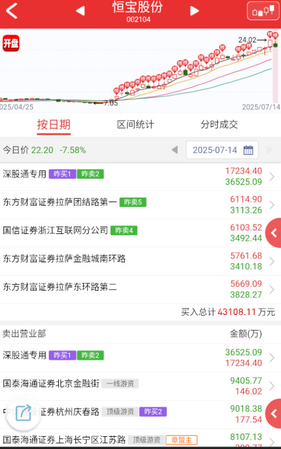
Task: Open chevron for 东方财富证券拉萨团结路第一
Action: [x=272, y=204]
